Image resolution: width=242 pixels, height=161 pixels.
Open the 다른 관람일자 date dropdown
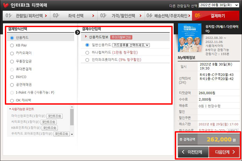pyautogui.click(x=219, y=5)
